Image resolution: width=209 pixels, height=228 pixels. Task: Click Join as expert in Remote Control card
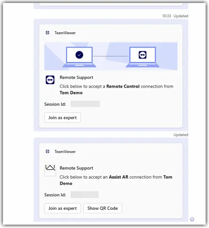coord(62,118)
